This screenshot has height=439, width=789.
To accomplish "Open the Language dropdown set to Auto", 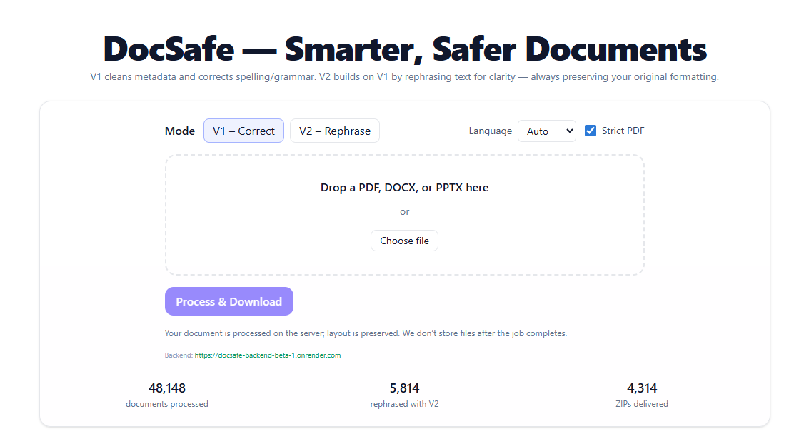I will coord(546,131).
